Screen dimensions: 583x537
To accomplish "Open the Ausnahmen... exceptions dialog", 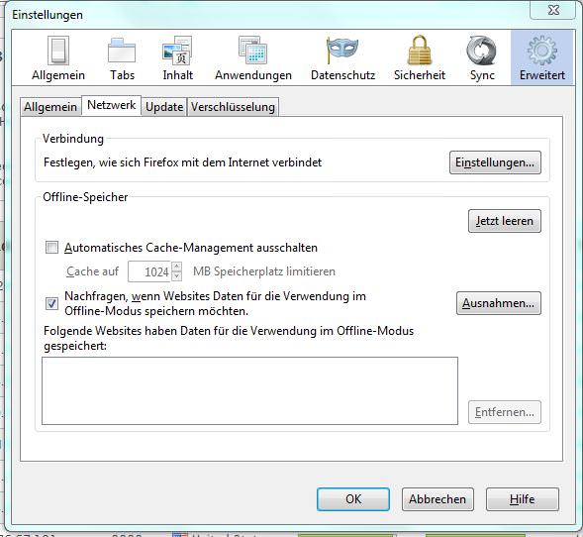I will [499, 303].
